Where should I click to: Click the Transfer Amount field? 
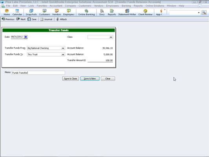100,60
